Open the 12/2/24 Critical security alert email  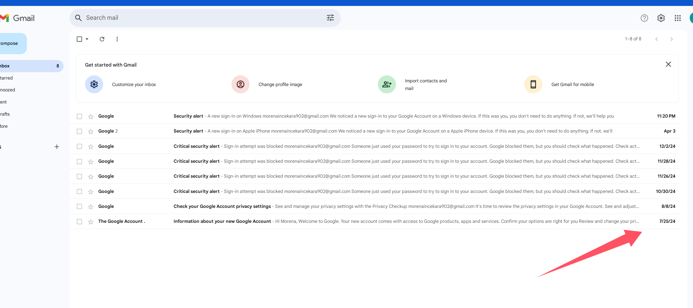(x=375, y=146)
